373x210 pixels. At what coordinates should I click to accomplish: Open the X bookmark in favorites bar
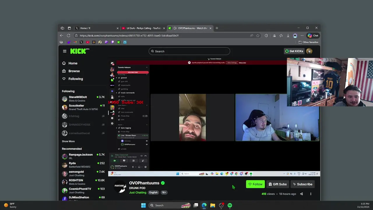[x=81, y=42]
